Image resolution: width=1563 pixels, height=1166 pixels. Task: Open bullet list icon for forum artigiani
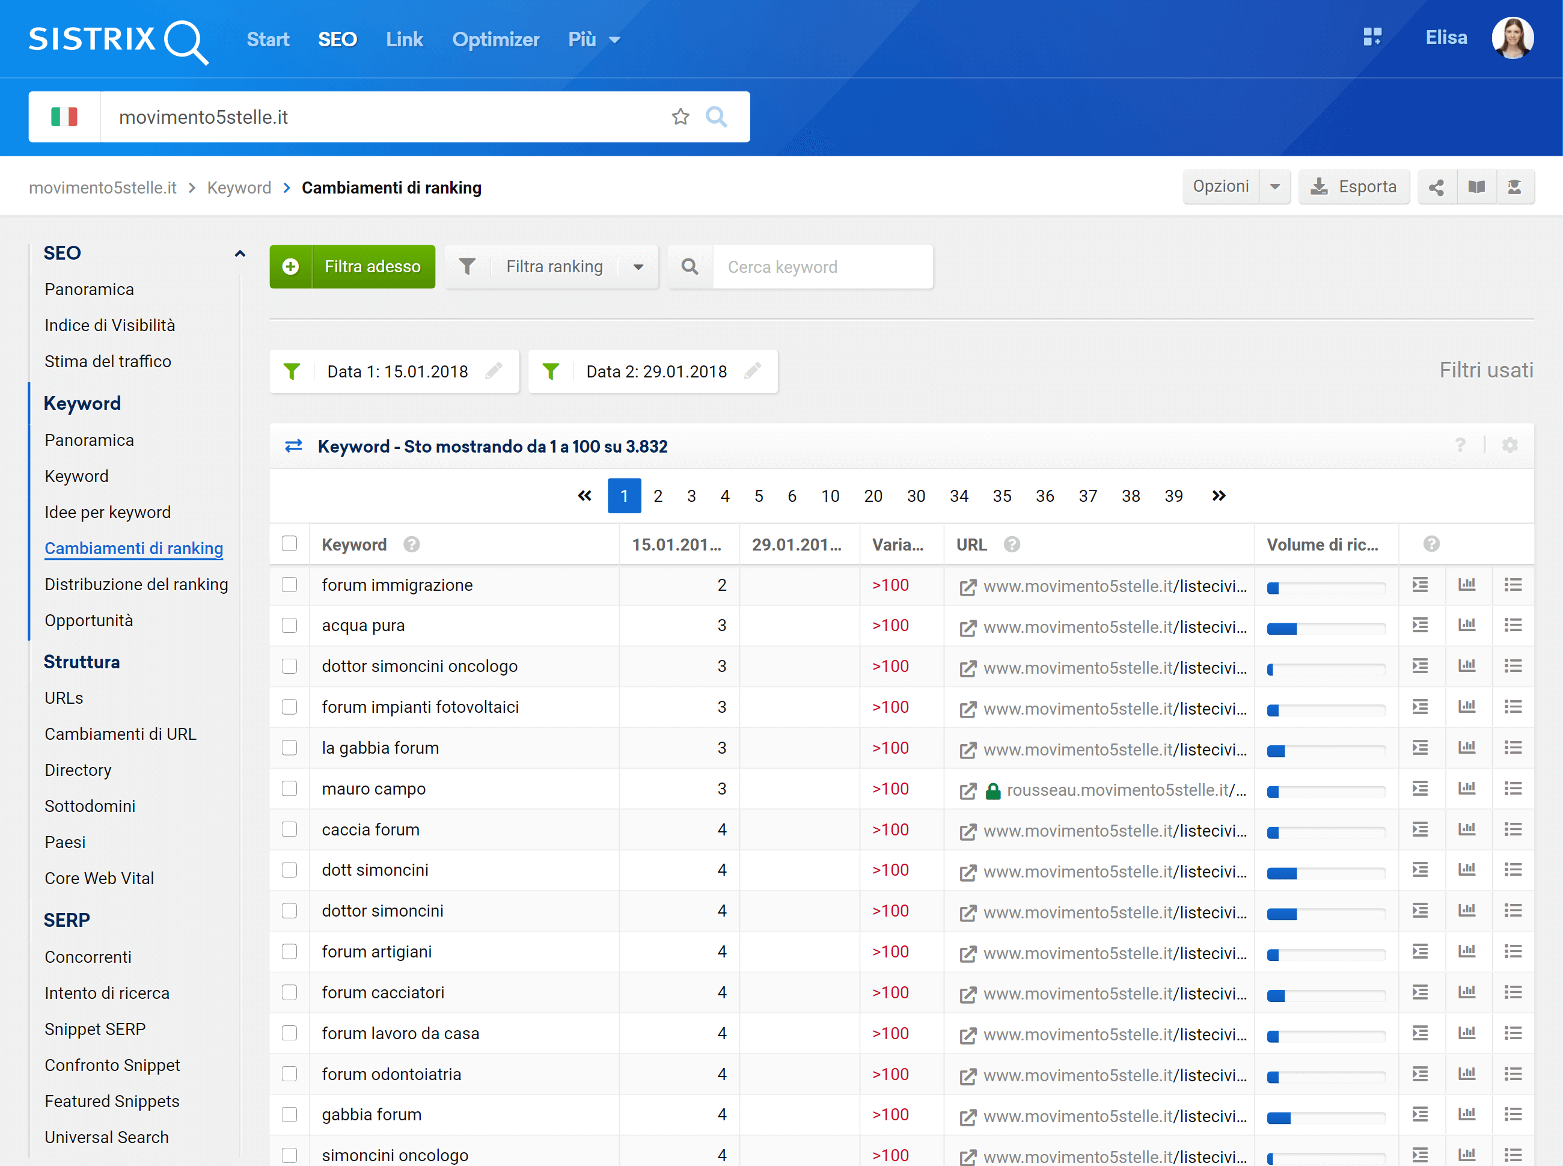pyautogui.click(x=1513, y=951)
